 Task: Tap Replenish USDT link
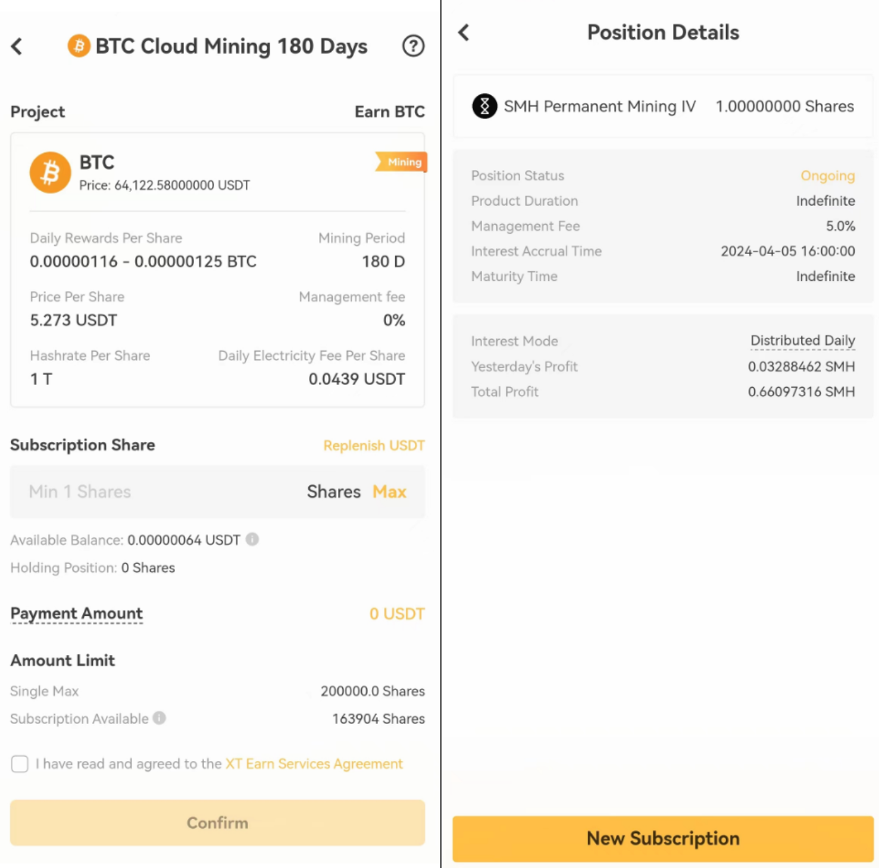374,446
